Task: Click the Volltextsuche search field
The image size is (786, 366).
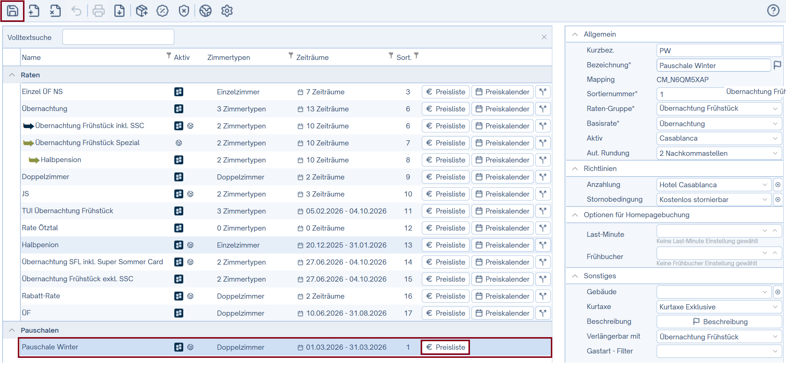Action: coord(118,37)
